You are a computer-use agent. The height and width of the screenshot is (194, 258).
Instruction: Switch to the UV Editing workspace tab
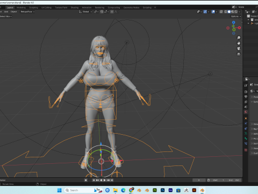pos(46,8)
